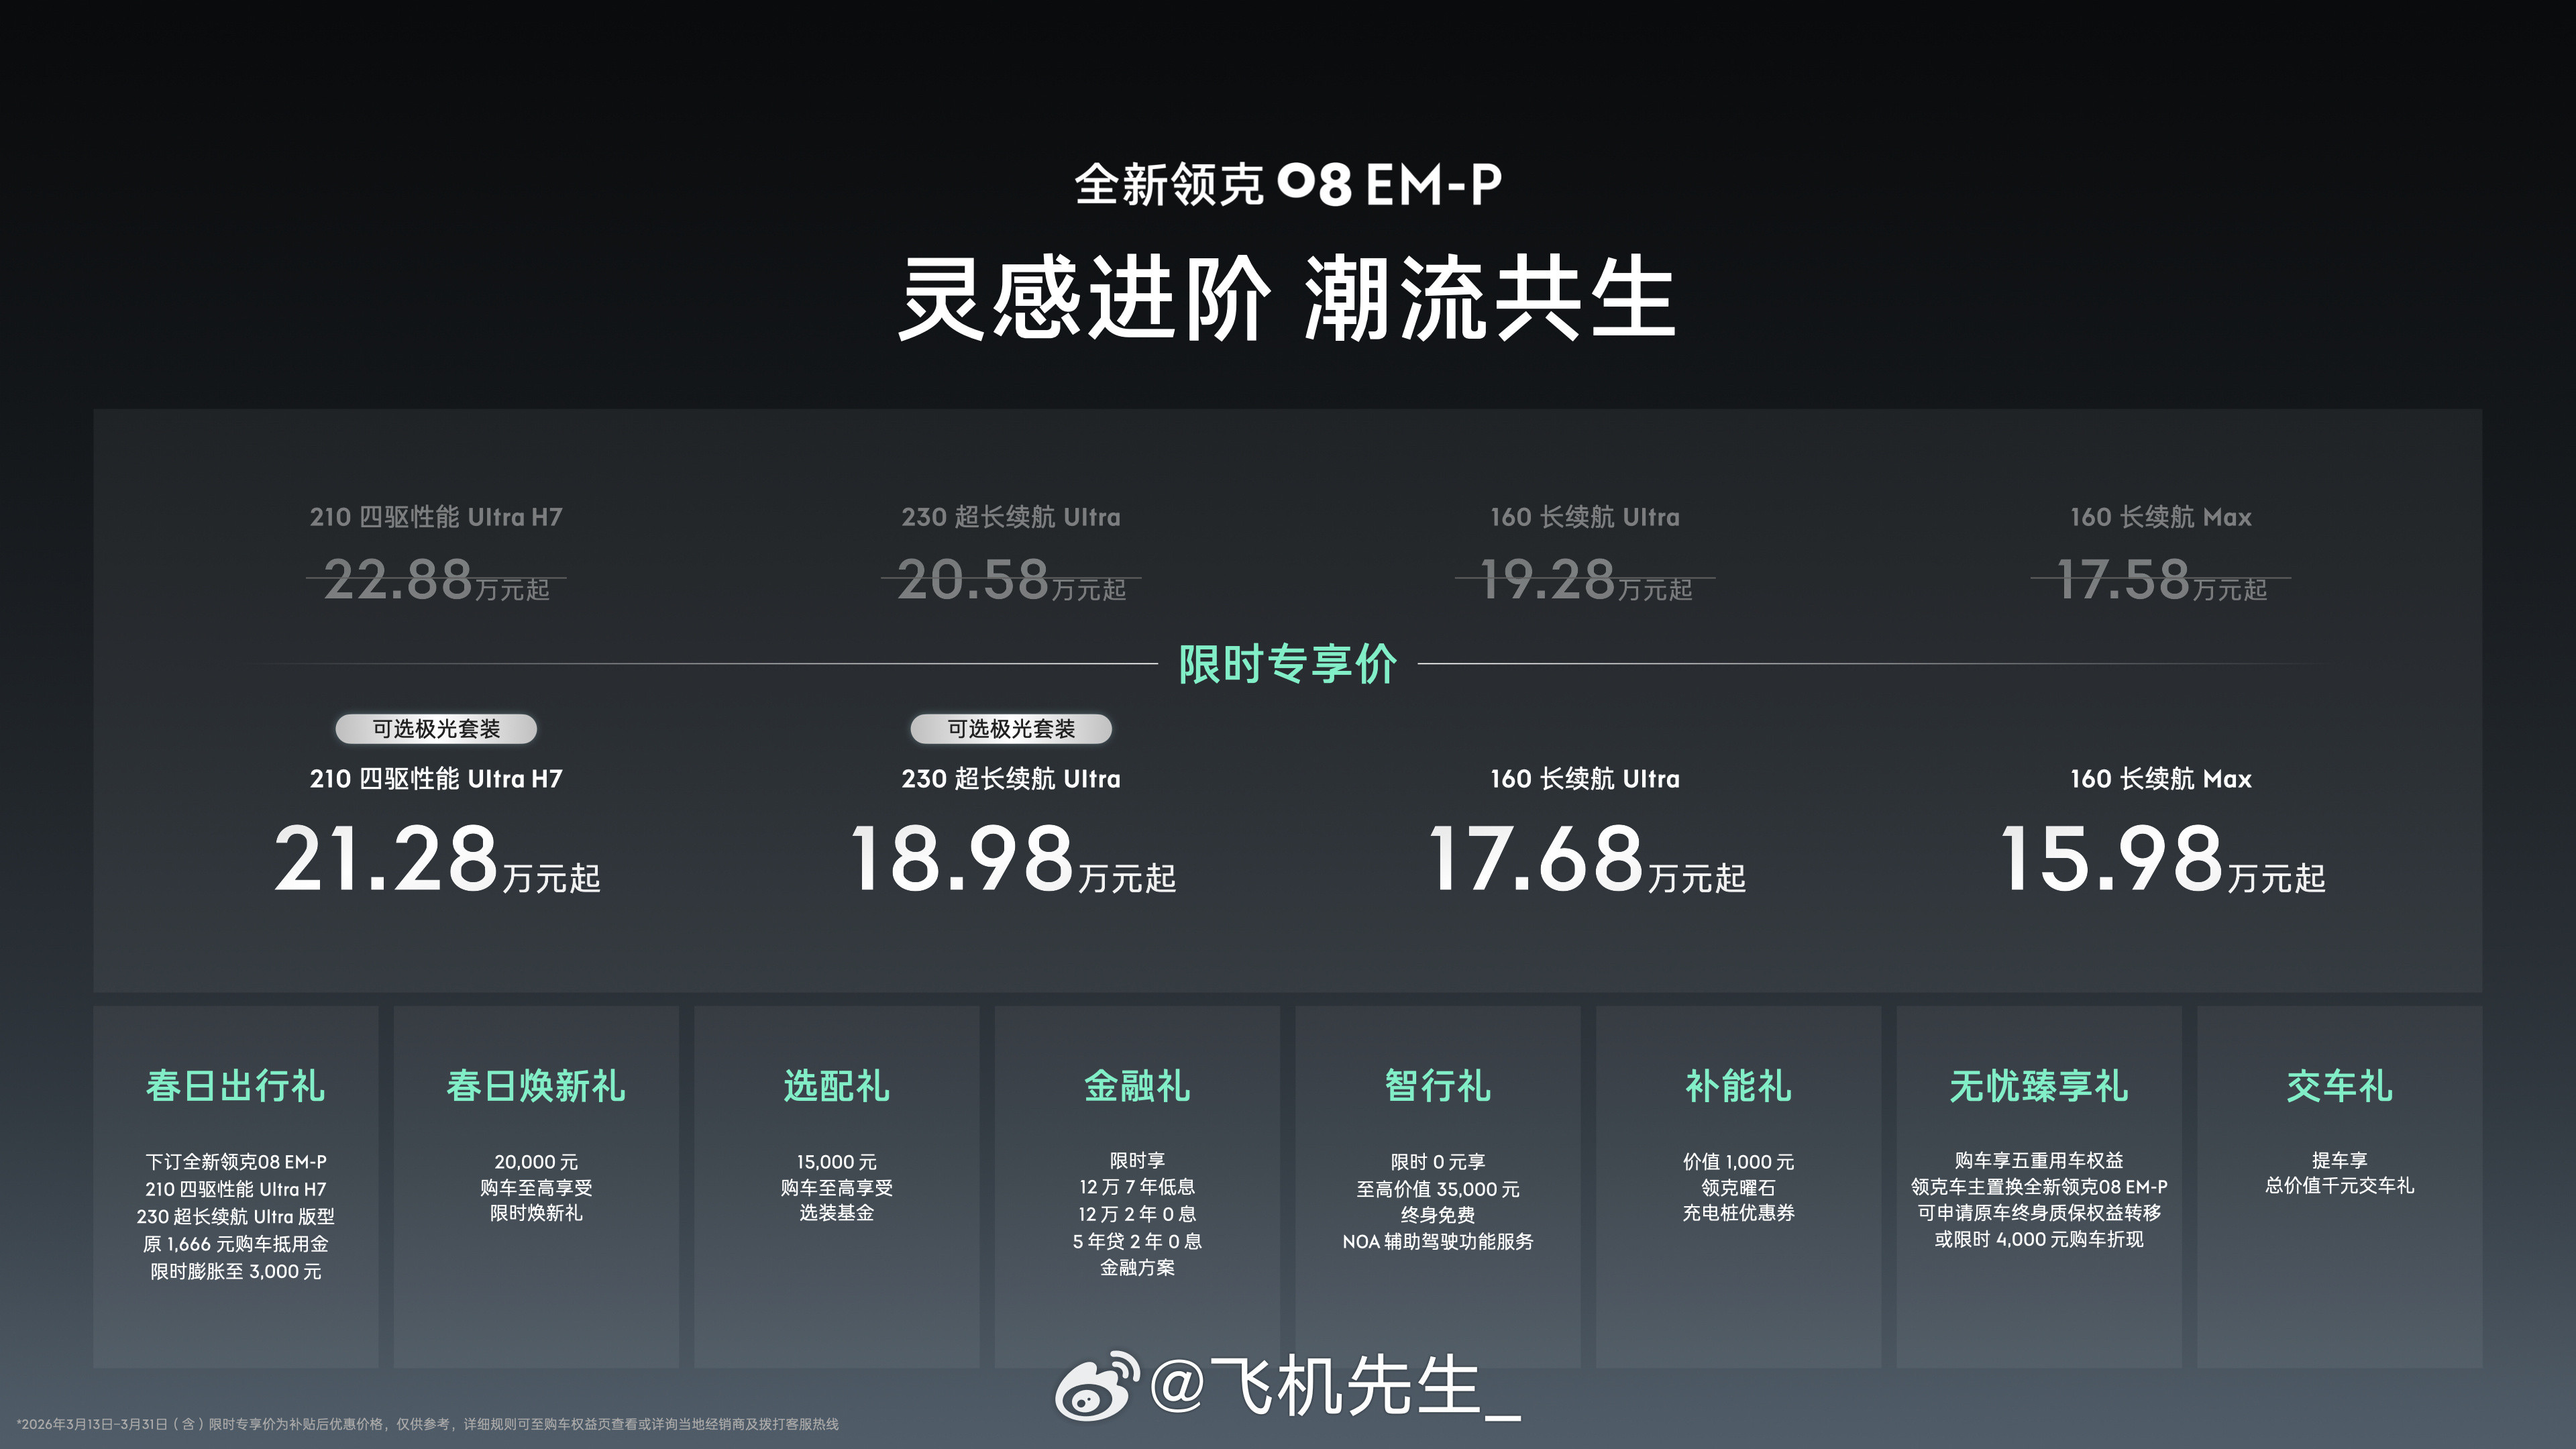Toggle the 可选极光套装 badge on 230 Ultra

(1012, 730)
